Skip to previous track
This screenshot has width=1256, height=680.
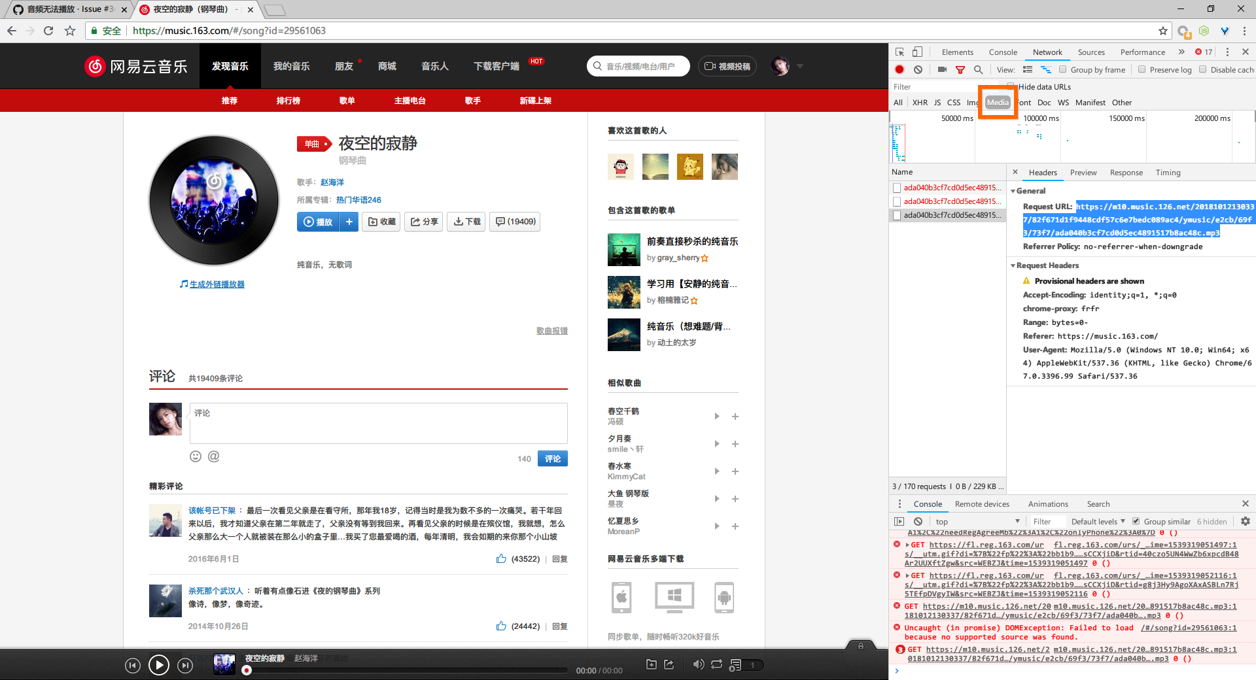point(133,666)
